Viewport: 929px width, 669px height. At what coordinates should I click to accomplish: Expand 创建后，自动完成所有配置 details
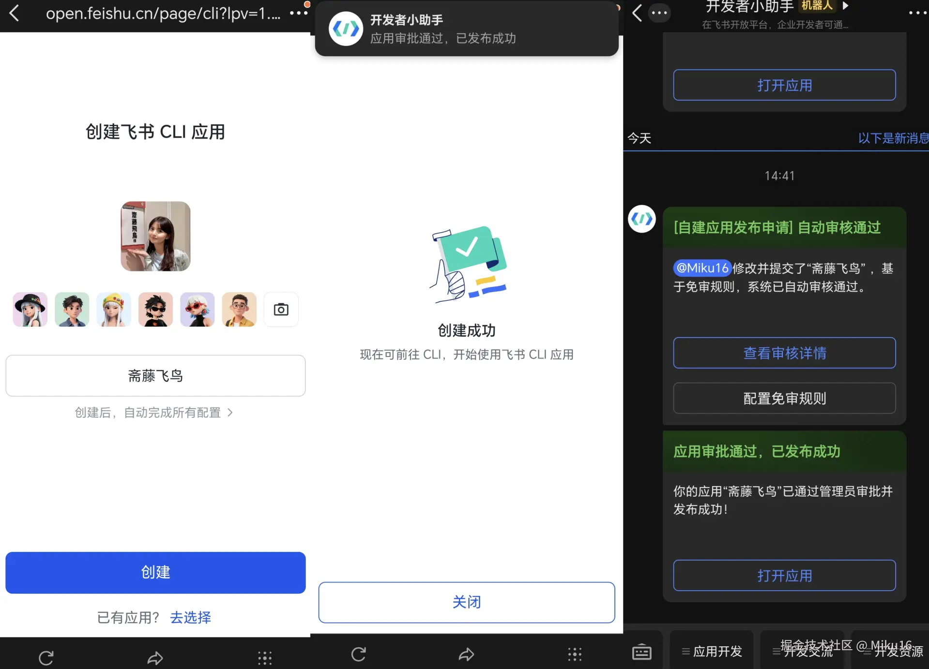pyautogui.click(x=154, y=413)
